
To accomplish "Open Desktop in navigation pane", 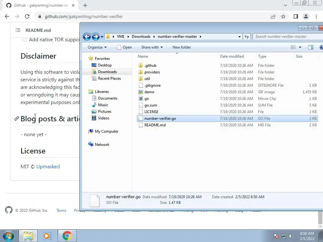I will [105, 65].
